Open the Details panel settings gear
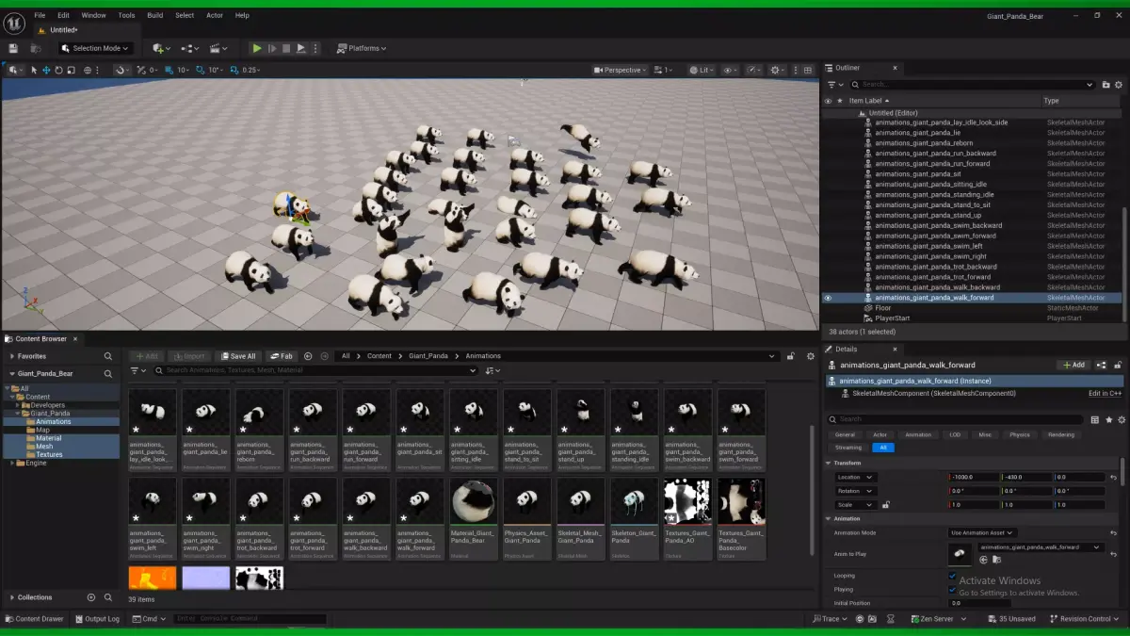The image size is (1130, 636). coord(1120,419)
